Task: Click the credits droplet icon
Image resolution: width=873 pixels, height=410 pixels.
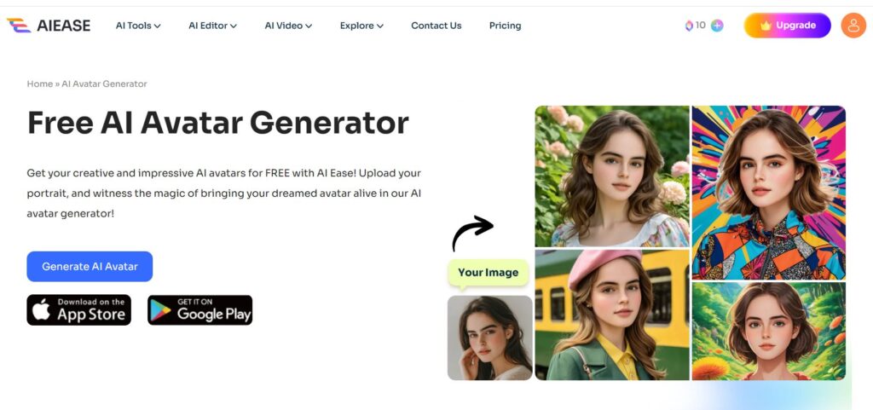Action: pos(689,26)
